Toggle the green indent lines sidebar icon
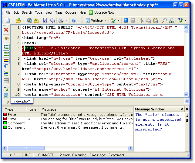Image resolution: width=195 pixels, height=163 pixels. point(6,54)
